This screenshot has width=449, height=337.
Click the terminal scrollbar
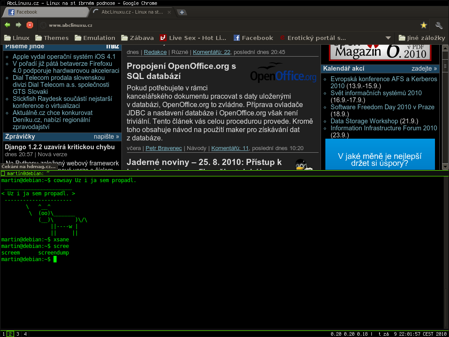click(x=446, y=252)
